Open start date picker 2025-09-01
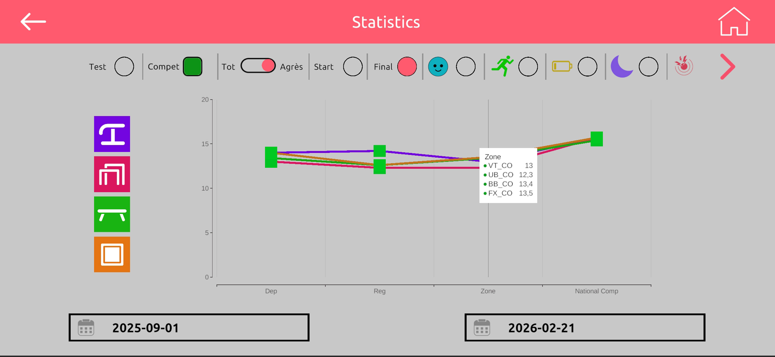Image resolution: width=775 pixels, height=357 pixels. [189, 328]
